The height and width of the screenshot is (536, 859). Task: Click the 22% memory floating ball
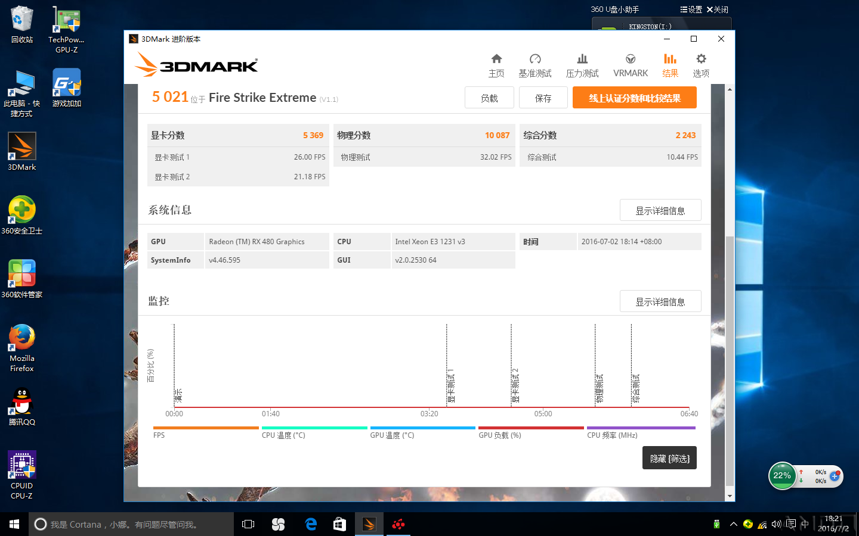pos(782,475)
